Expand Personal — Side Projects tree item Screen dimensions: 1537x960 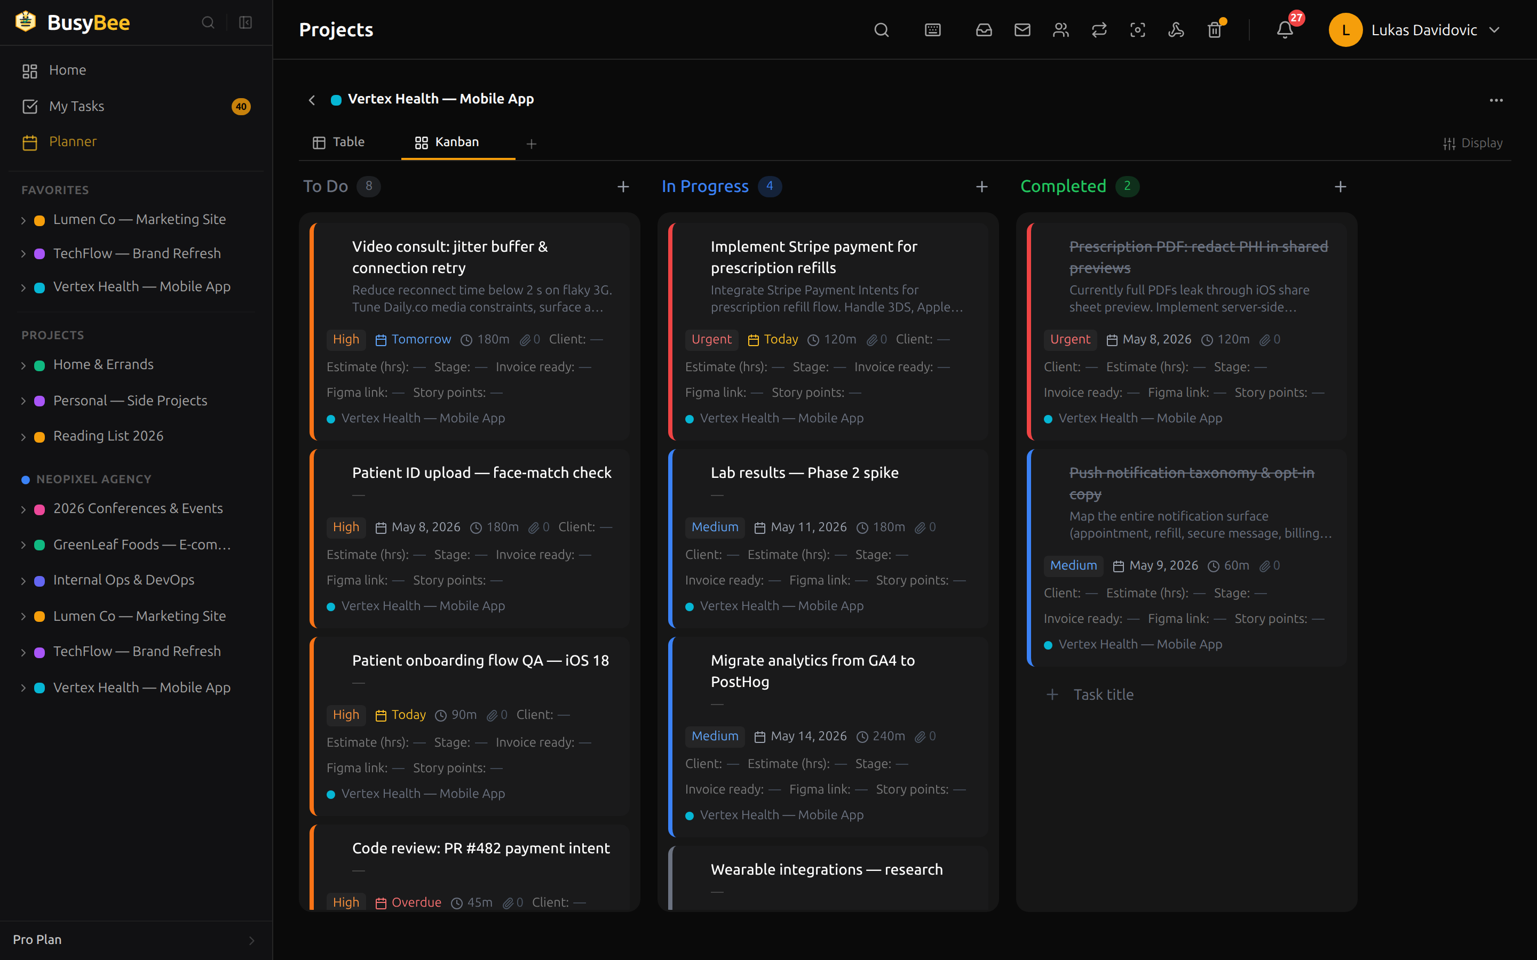[23, 401]
